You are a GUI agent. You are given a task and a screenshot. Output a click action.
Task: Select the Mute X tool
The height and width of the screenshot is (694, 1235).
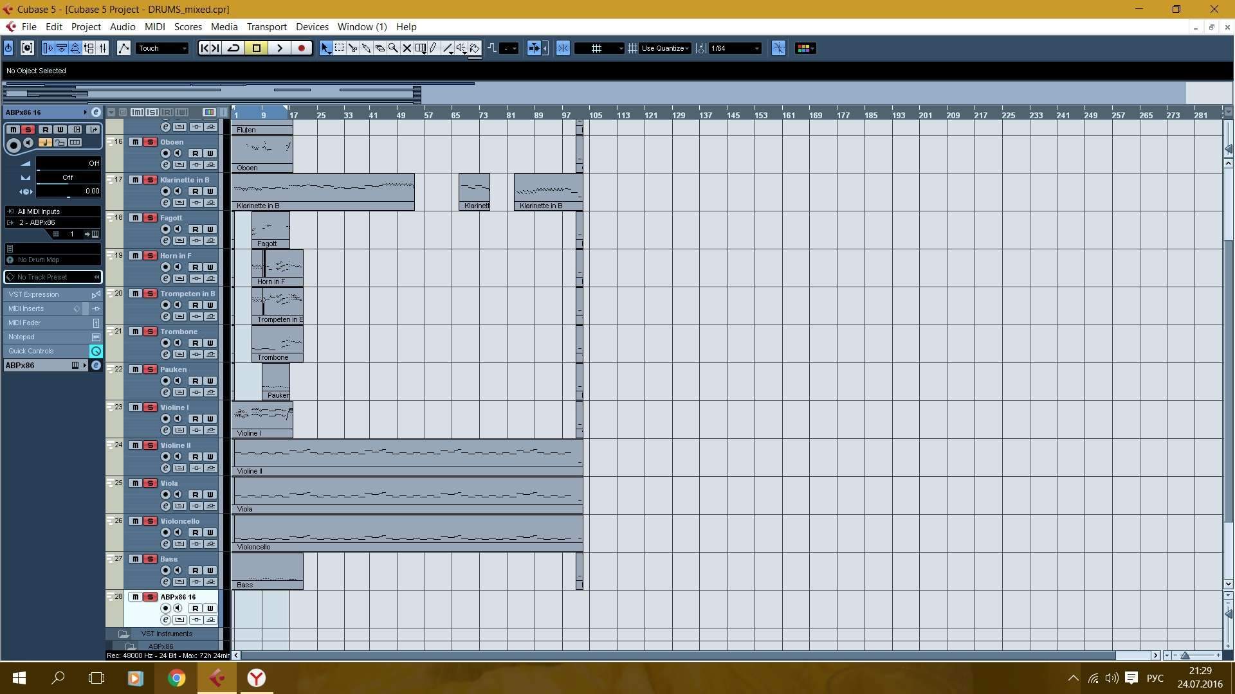click(407, 48)
